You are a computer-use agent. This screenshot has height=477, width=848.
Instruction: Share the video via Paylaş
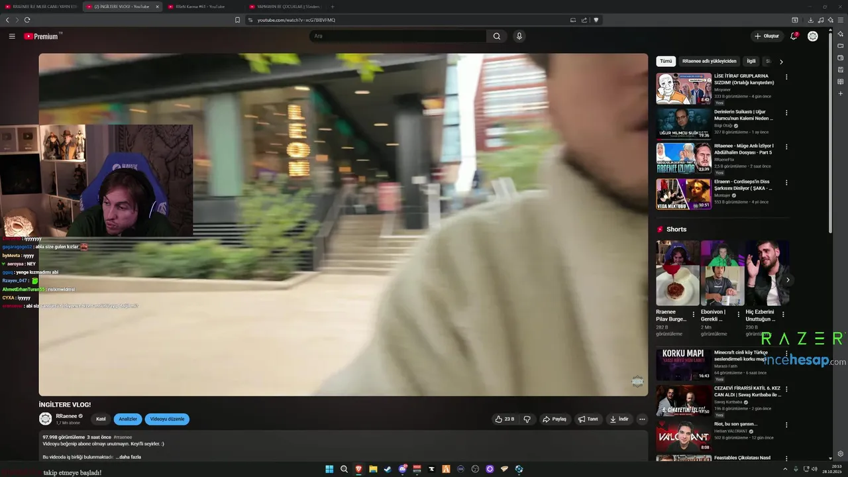click(555, 419)
